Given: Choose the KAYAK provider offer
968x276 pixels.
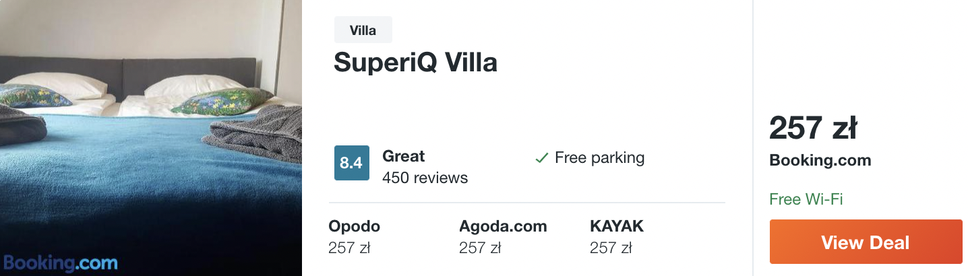Looking at the screenshot, I should 617,237.
